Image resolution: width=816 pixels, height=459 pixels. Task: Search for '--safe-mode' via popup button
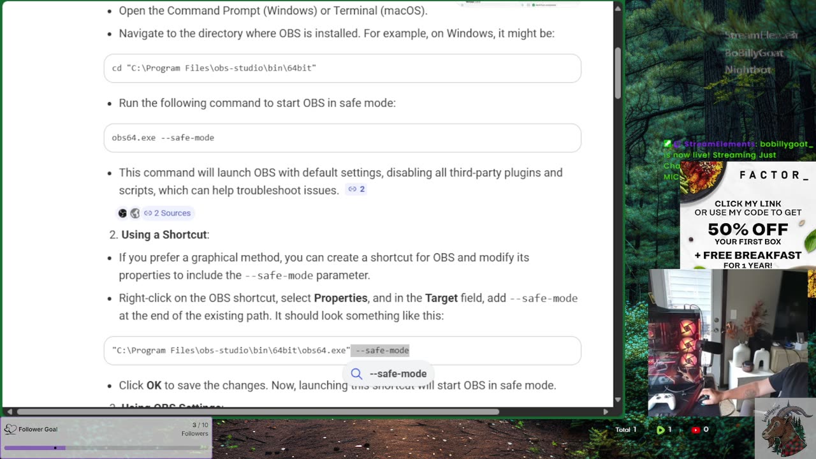390,374
